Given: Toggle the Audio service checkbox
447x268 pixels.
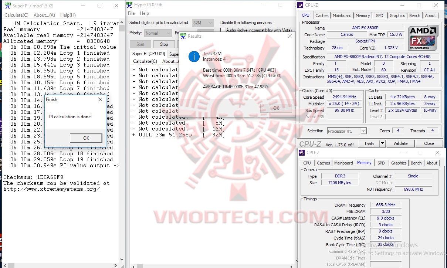Looking at the screenshot, I should click(x=223, y=30).
